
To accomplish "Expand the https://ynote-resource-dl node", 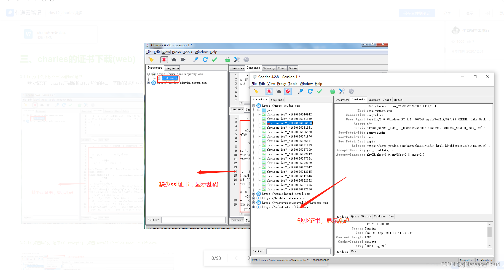I will pos(254,203).
